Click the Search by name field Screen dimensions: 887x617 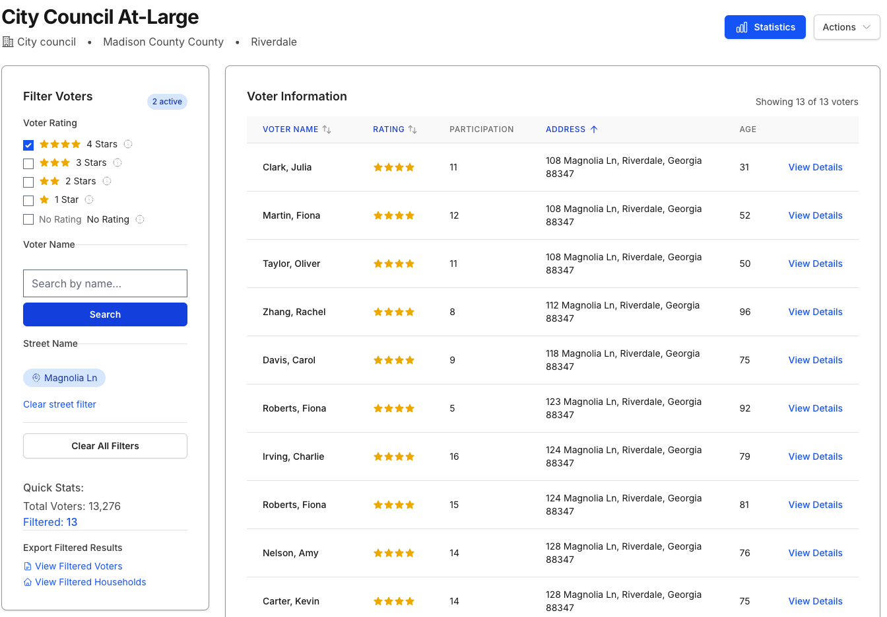pyautogui.click(x=105, y=283)
